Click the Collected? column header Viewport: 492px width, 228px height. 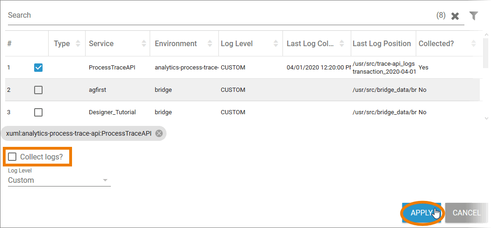pyautogui.click(x=436, y=43)
